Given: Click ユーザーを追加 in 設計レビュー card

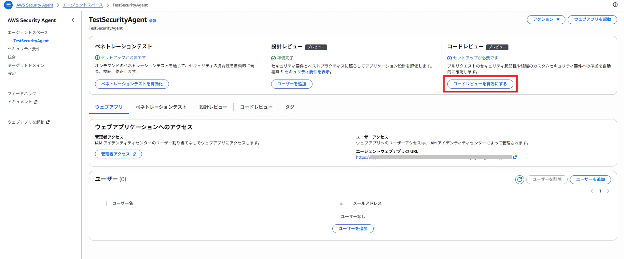Looking at the screenshot, I should pos(292,84).
